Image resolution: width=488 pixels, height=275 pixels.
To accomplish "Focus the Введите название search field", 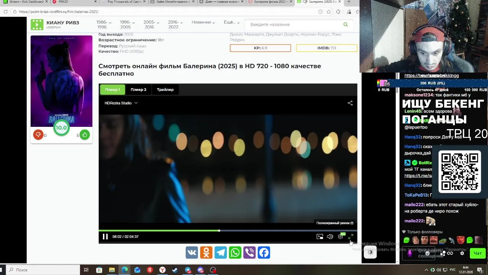I will 294,24.
